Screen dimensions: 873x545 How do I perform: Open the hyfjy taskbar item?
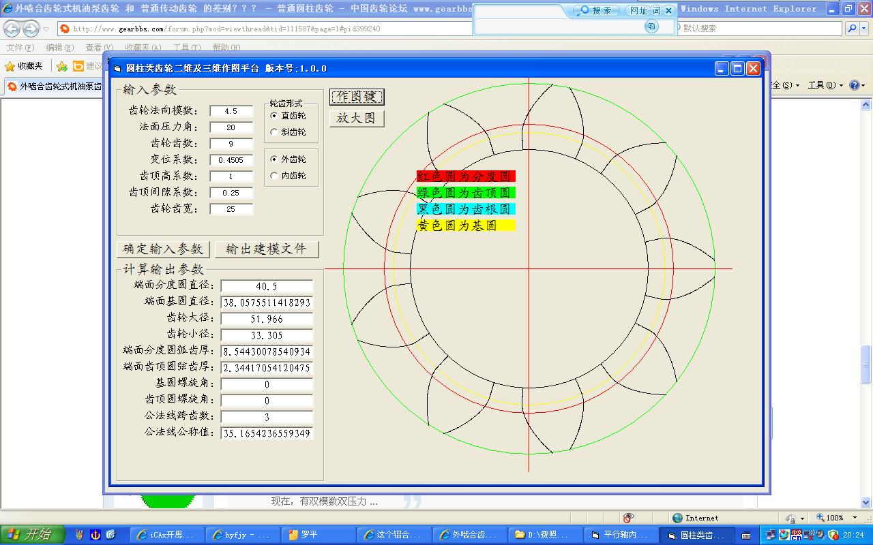tap(242, 535)
